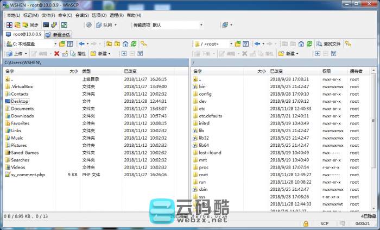The height and width of the screenshot is (230, 380).
Task: Go to local parent directory icon
Action: (109, 44)
